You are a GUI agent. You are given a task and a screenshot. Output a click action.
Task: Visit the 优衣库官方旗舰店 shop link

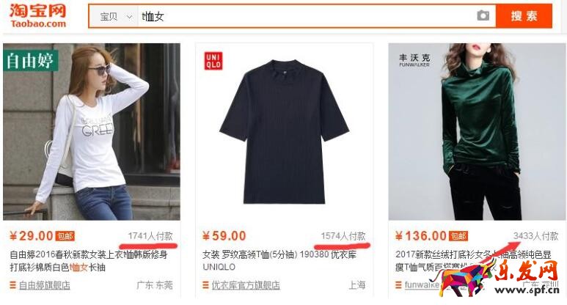click(x=246, y=285)
